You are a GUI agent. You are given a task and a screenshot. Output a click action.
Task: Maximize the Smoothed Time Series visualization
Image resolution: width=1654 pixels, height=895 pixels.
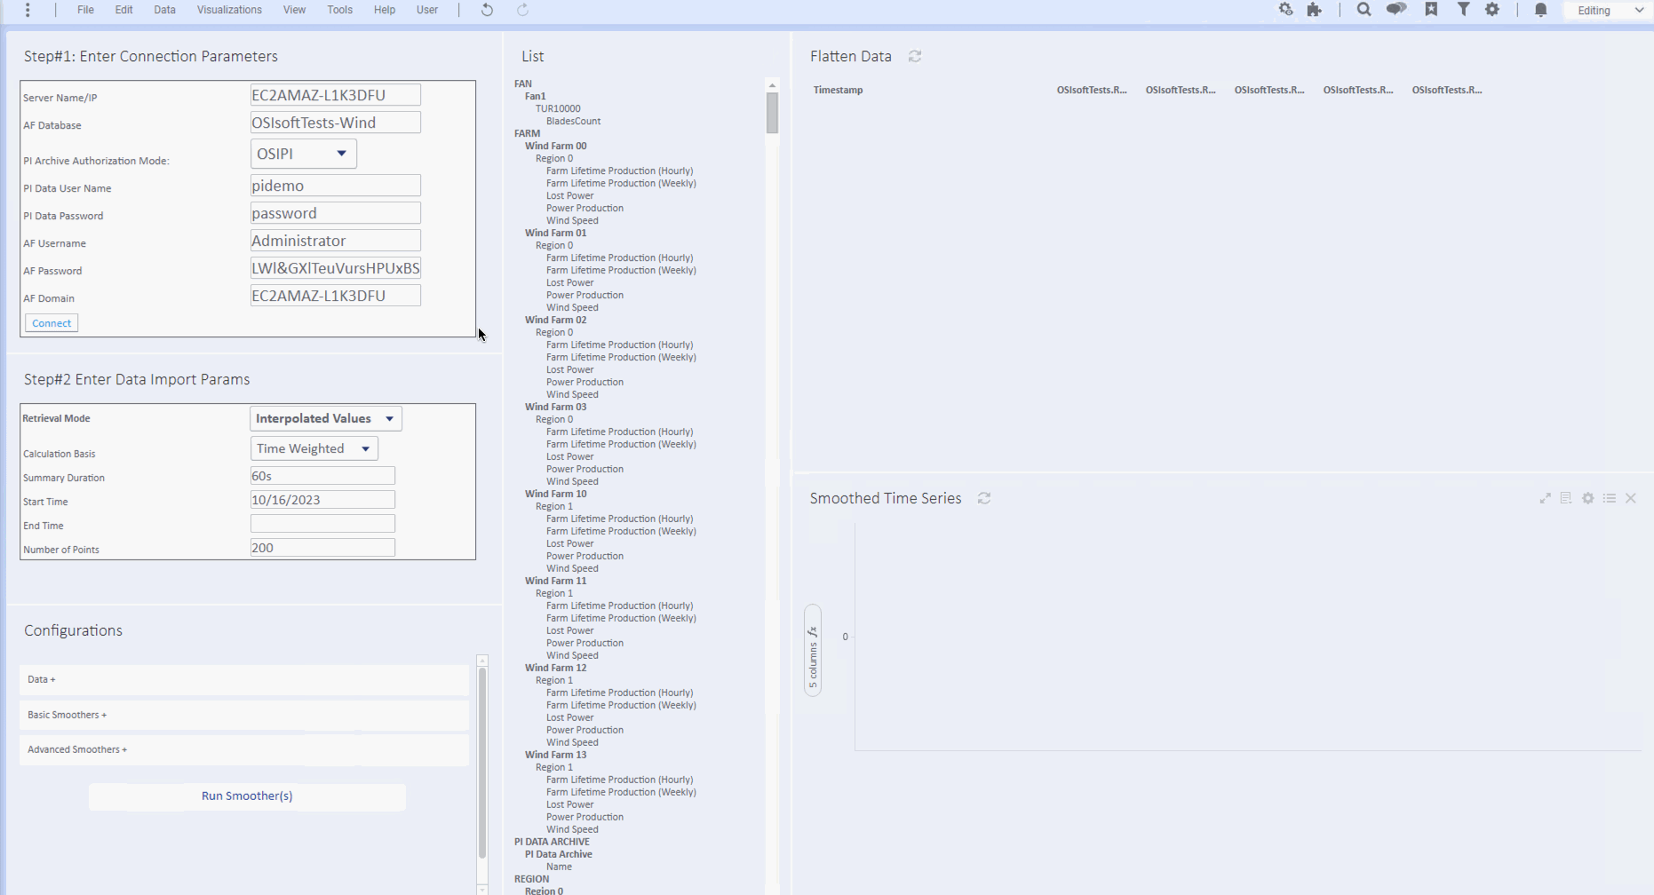click(x=1546, y=498)
